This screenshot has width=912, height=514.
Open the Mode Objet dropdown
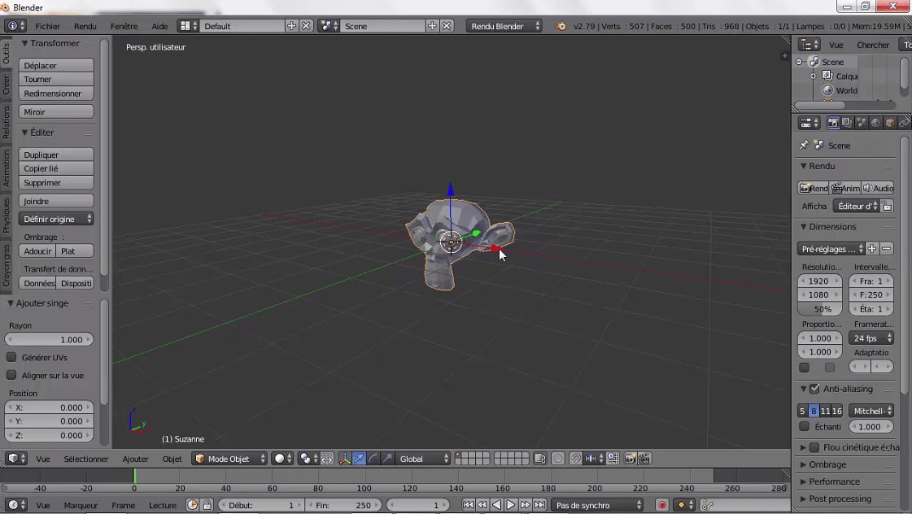pyautogui.click(x=229, y=458)
